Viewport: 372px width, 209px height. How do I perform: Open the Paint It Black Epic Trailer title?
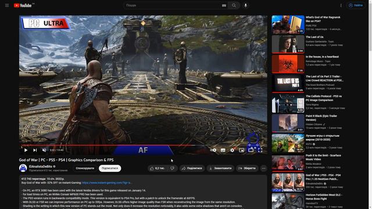click(321, 118)
